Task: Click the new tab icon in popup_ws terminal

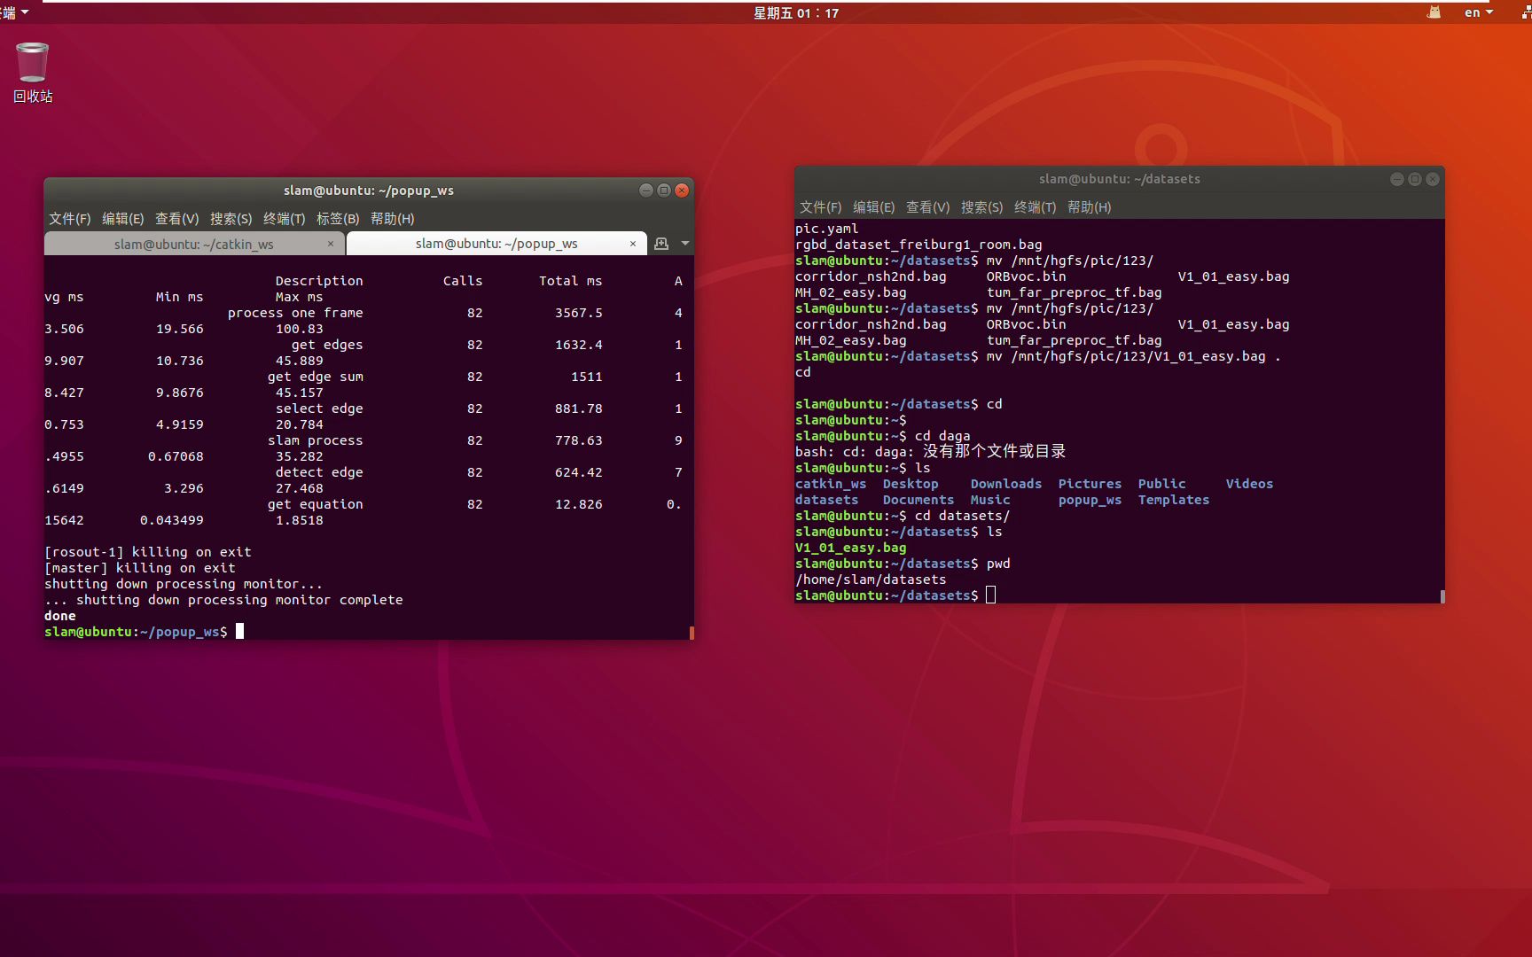Action: (x=661, y=244)
